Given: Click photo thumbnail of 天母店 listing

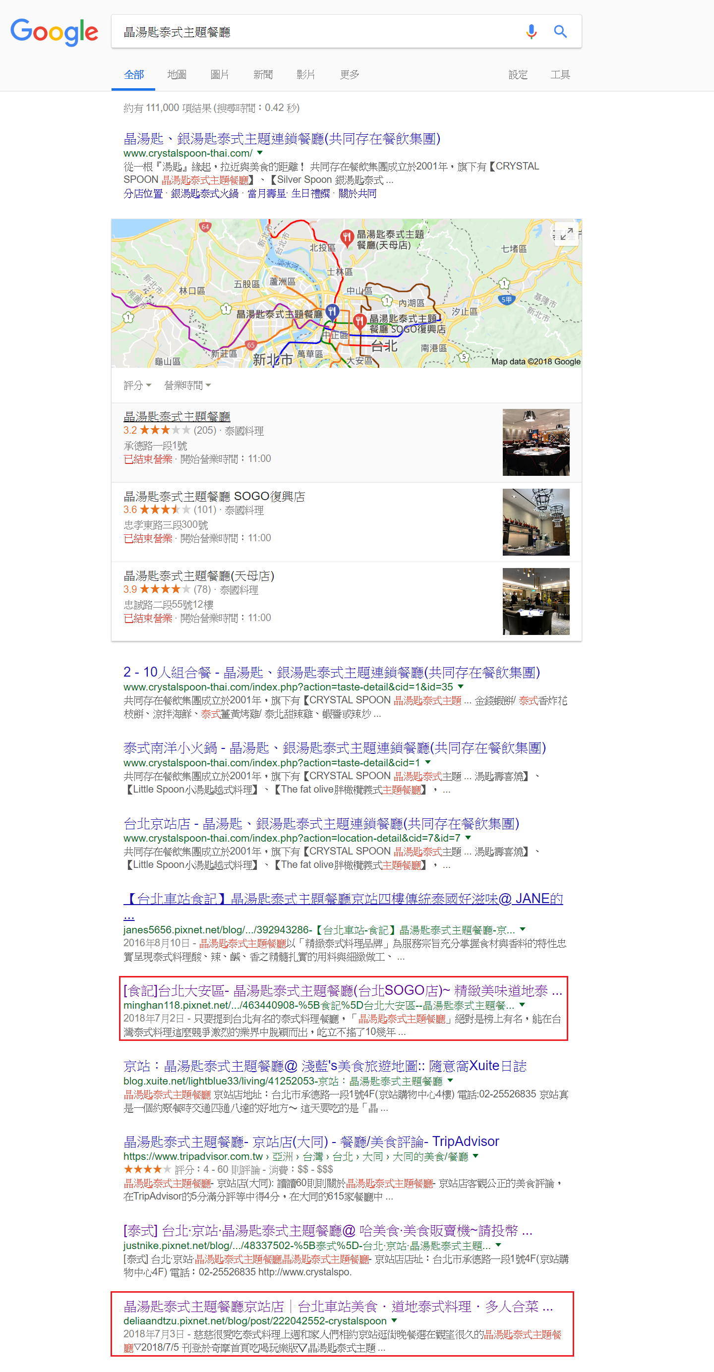Looking at the screenshot, I should (535, 601).
